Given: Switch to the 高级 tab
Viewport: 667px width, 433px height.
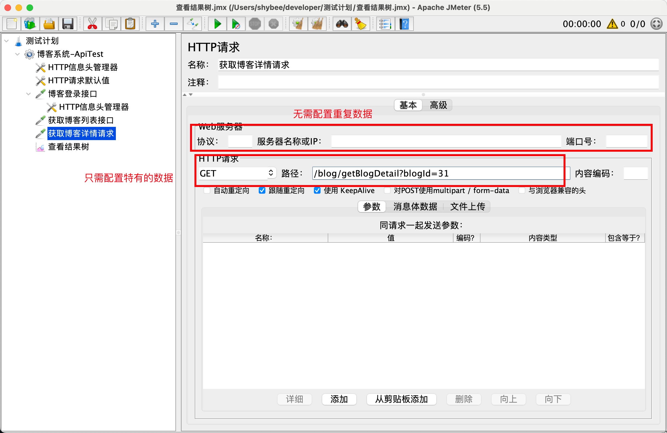Looking at the screenshot, I should tap(438, 105).
